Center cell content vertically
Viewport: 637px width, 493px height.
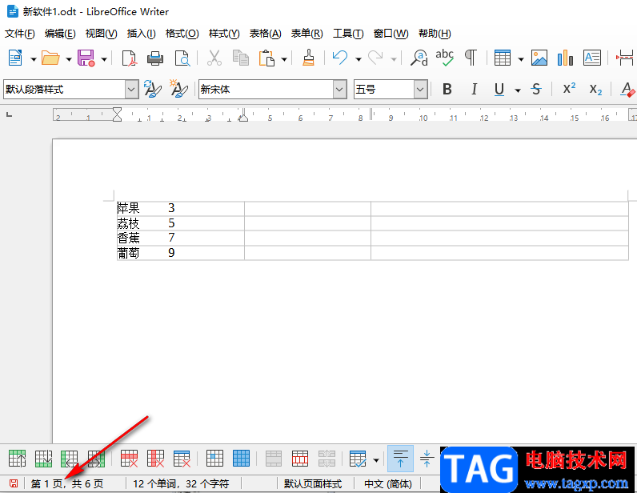tap(427, 459)
